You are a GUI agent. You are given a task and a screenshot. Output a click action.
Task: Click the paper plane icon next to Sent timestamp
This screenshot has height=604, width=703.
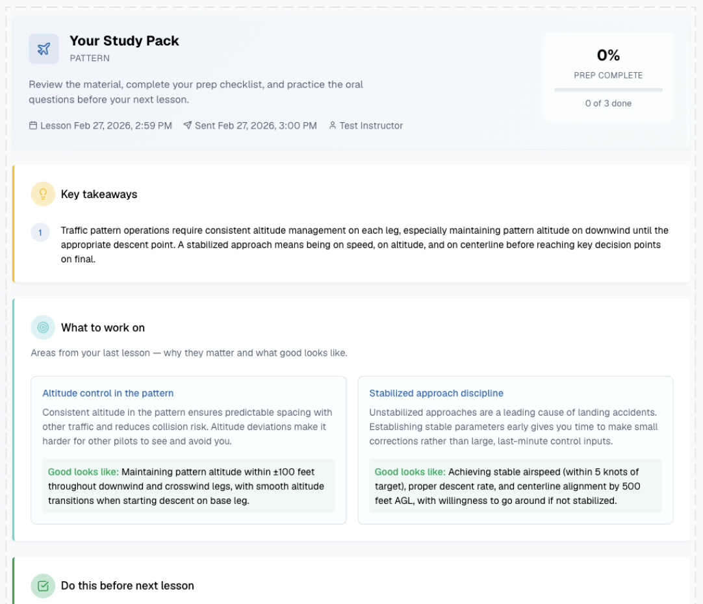click(x=188, y=125)
